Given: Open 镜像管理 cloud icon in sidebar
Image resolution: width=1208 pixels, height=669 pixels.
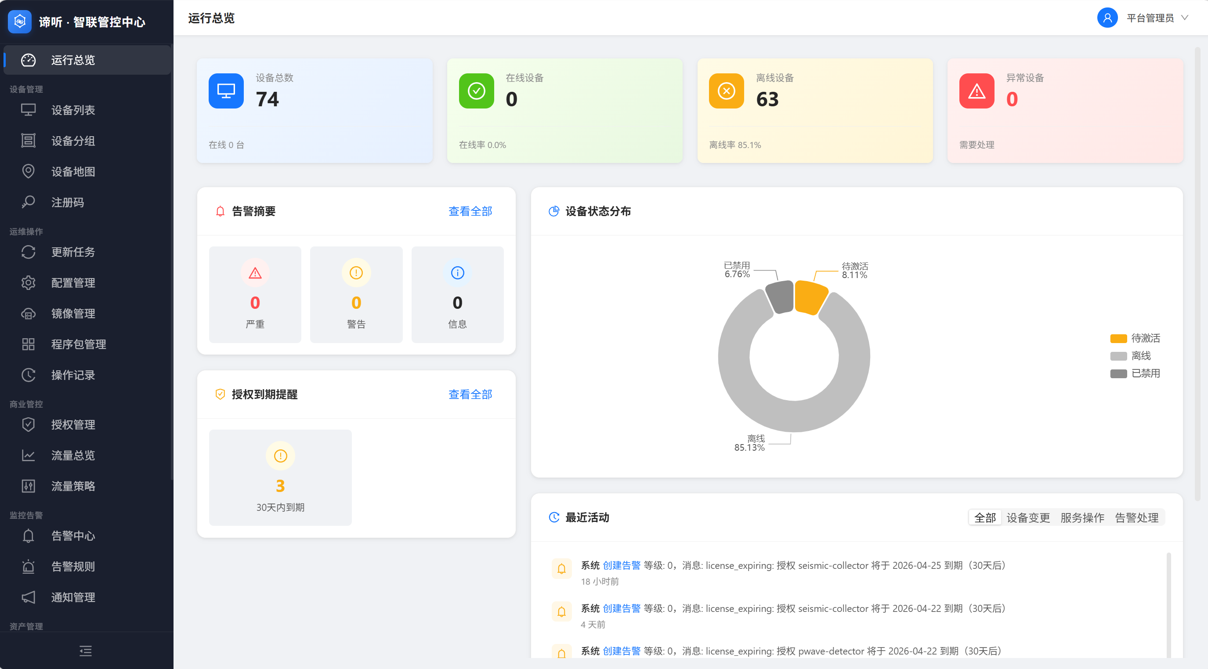Looking at the screenshot, I should pos(28,314).
